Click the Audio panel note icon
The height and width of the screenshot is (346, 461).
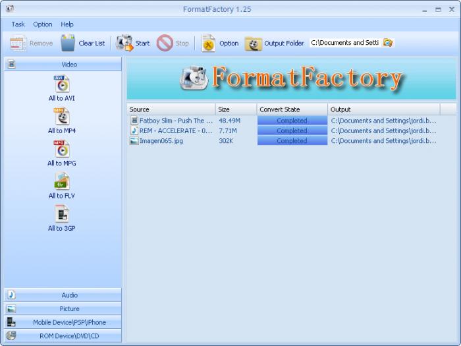[x=11, y=295]
